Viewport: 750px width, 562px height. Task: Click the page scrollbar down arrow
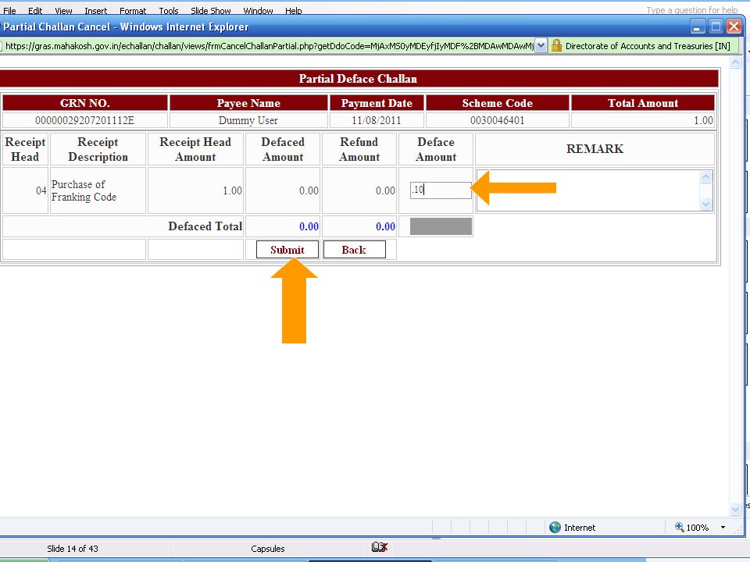point(735,510)
